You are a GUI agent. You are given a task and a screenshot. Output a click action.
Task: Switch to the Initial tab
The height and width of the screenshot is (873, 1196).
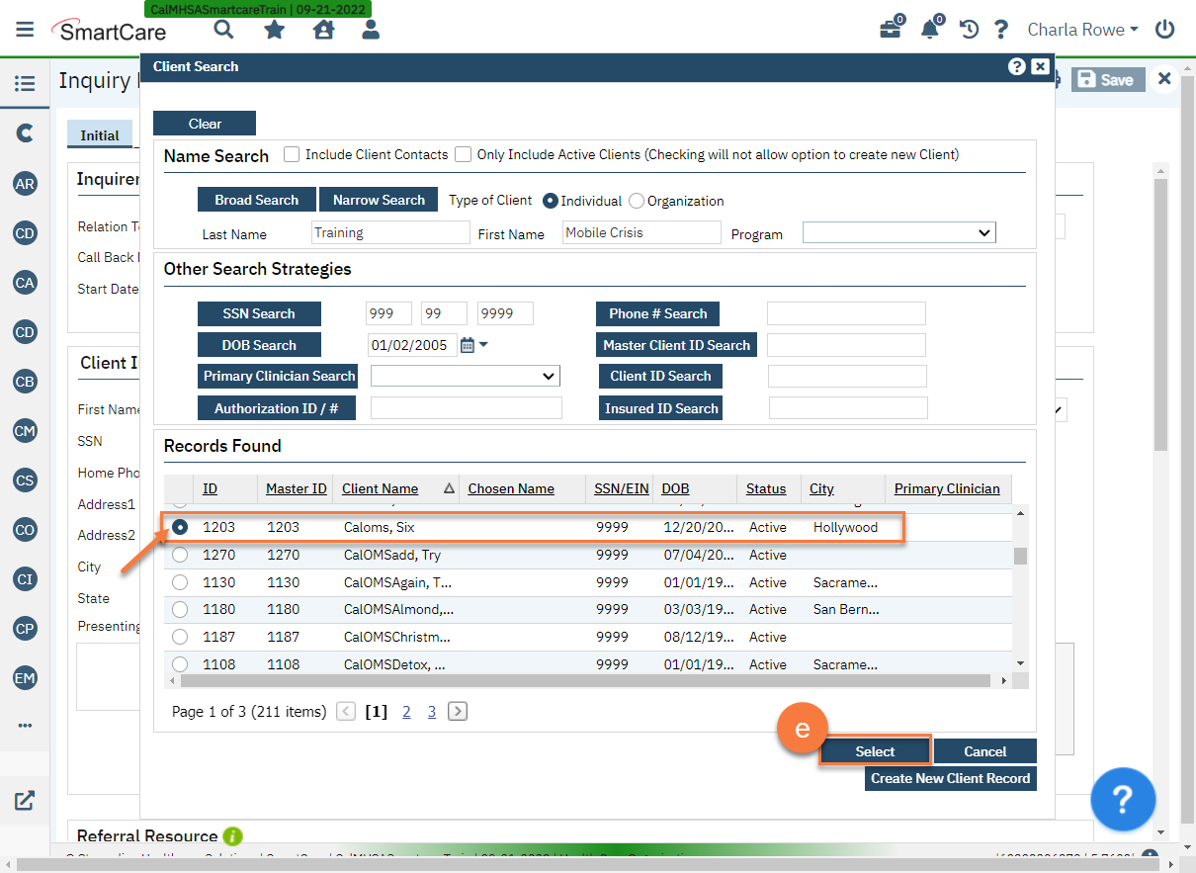(x=100, y=134)
